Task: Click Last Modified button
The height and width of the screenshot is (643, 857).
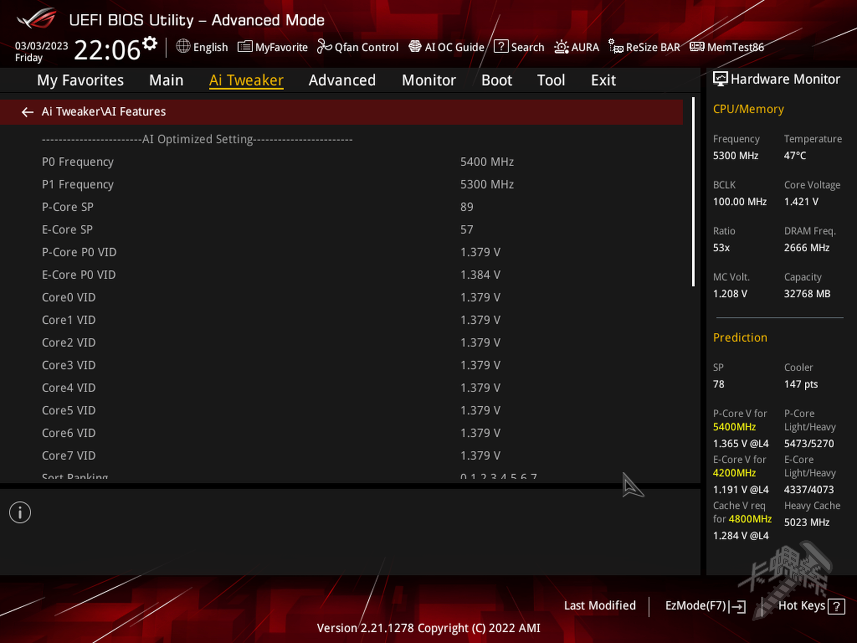Action: click(599, 605)
